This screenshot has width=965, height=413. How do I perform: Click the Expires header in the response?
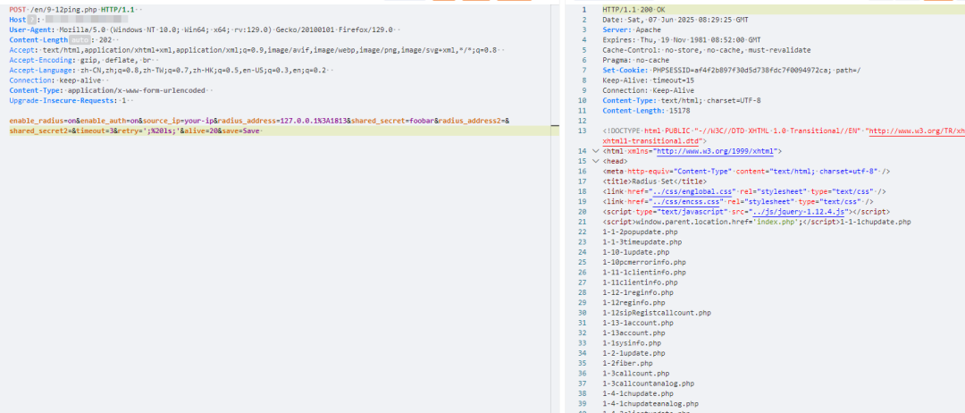(681, 40)
